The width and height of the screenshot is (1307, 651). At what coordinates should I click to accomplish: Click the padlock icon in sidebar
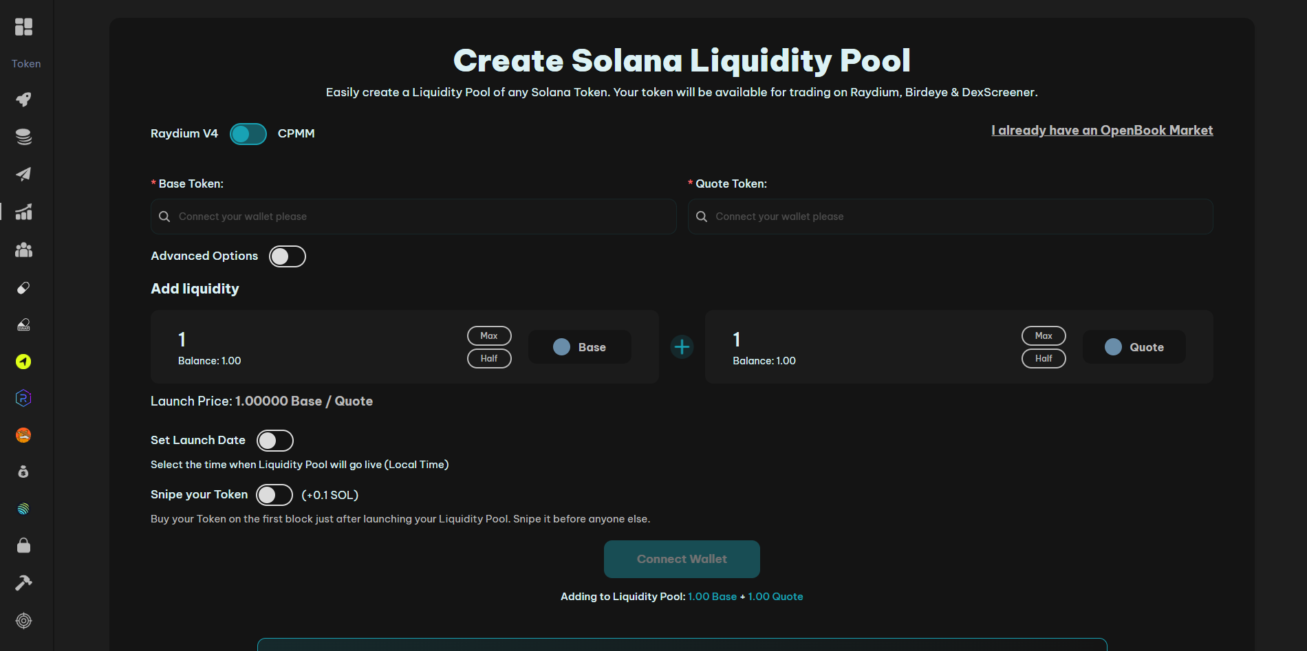[23, 546]
